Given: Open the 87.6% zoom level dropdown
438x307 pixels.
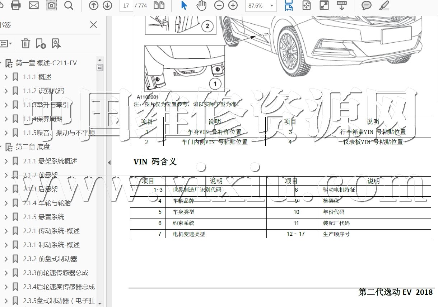Looking at the screenshot, I should click(x=271, y=6).
